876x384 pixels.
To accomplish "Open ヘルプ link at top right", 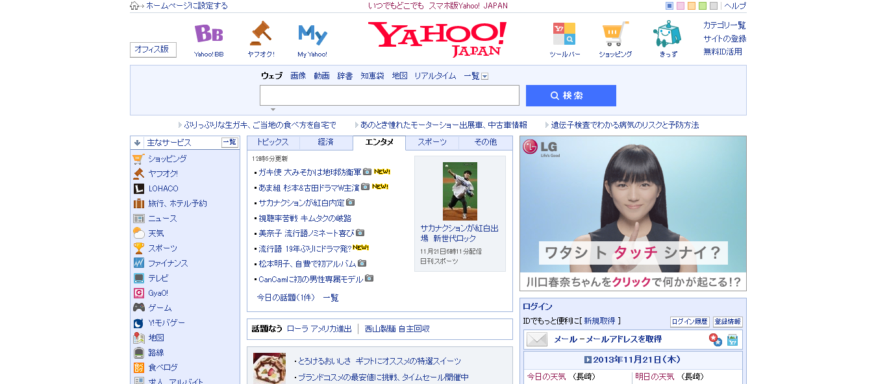I will pyautogui.click(x=735, y=6).
